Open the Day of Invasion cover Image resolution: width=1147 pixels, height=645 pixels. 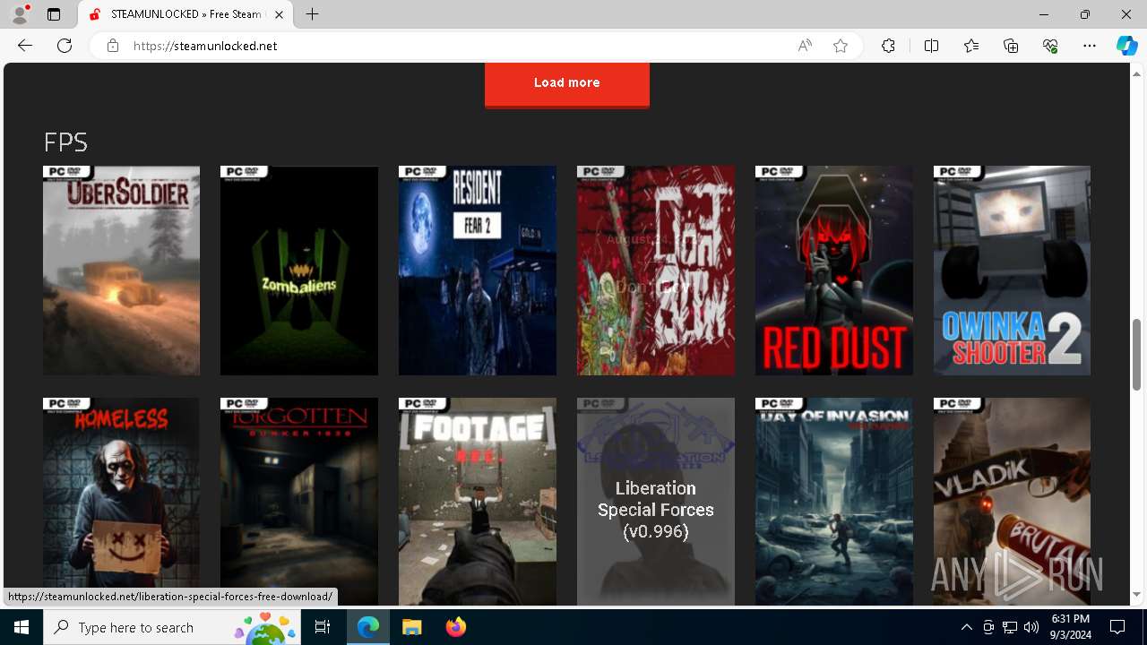pyautogui.click(x=833, y=502)
